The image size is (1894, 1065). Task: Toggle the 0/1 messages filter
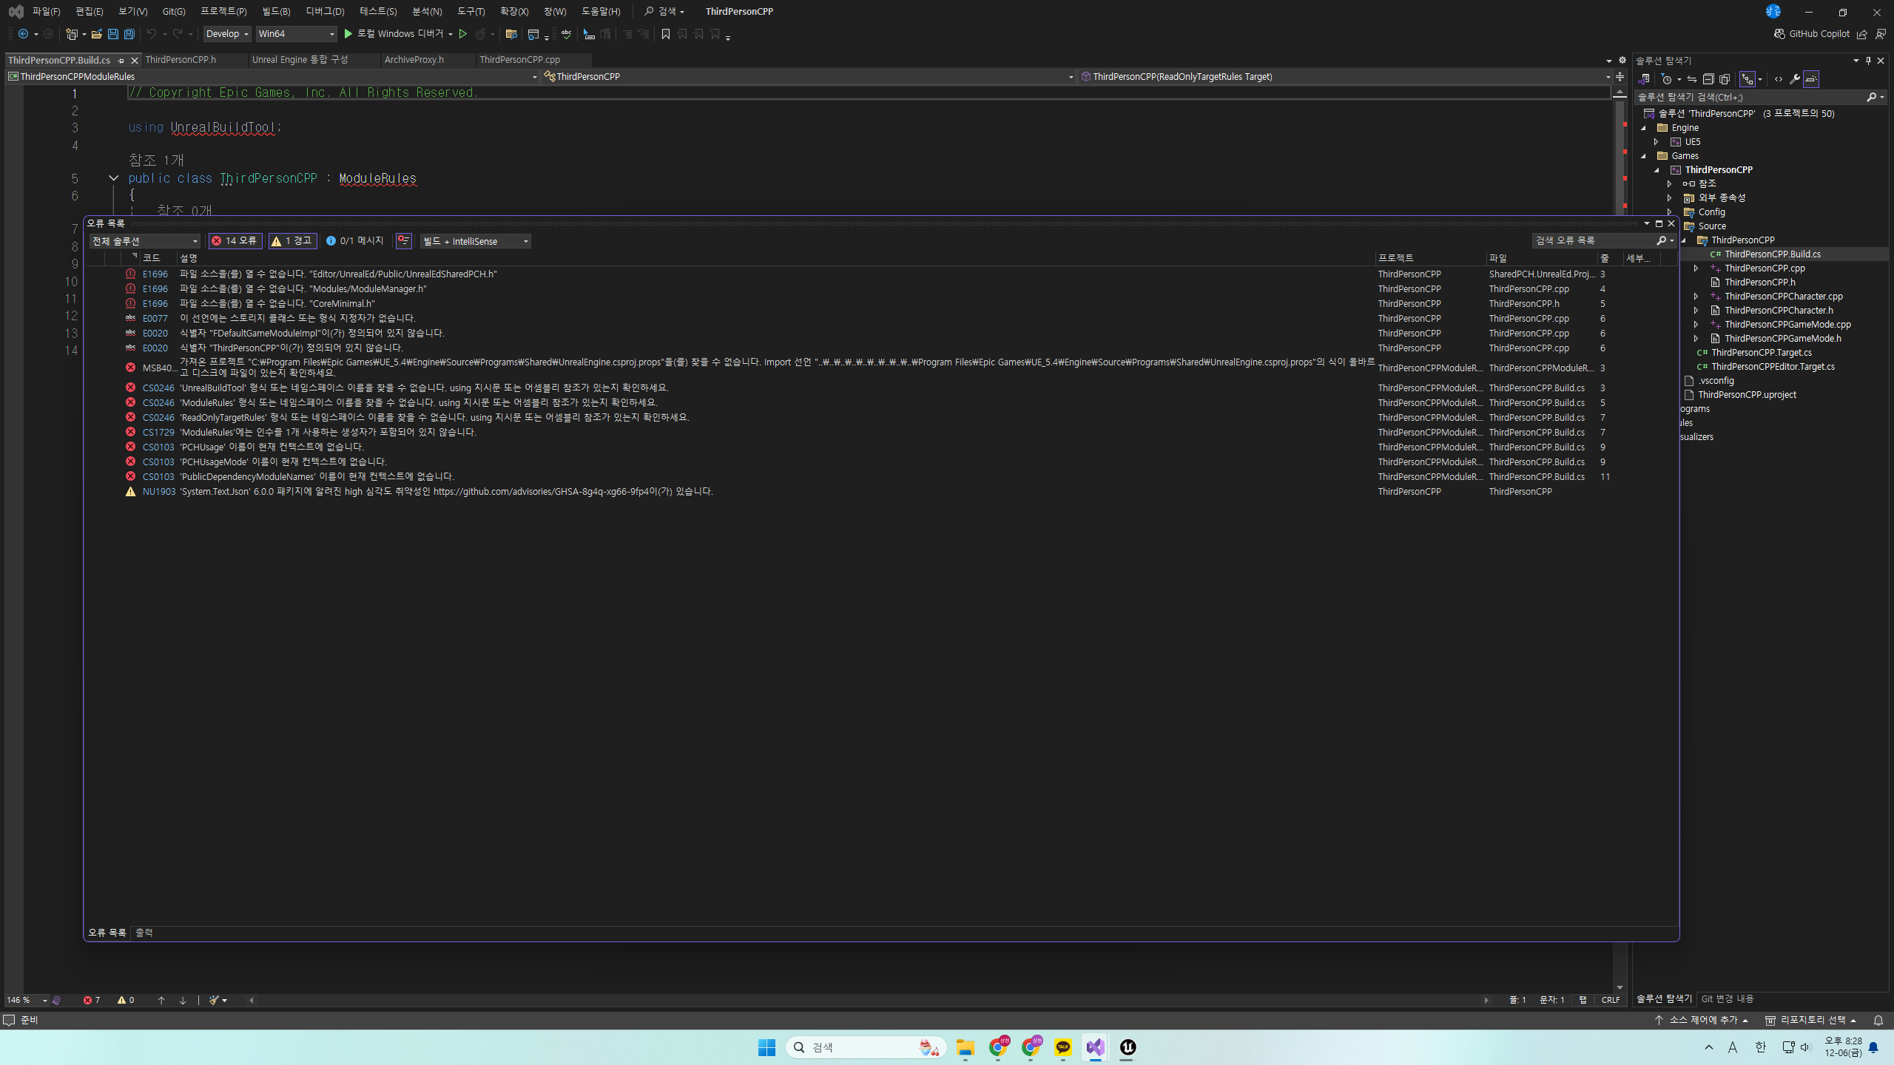[355, 241]
